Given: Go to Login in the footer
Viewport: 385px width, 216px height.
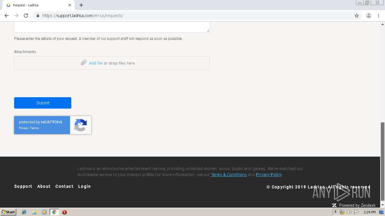Looking at the screenshot, I should pyautogui.click(x=84, y=186).
